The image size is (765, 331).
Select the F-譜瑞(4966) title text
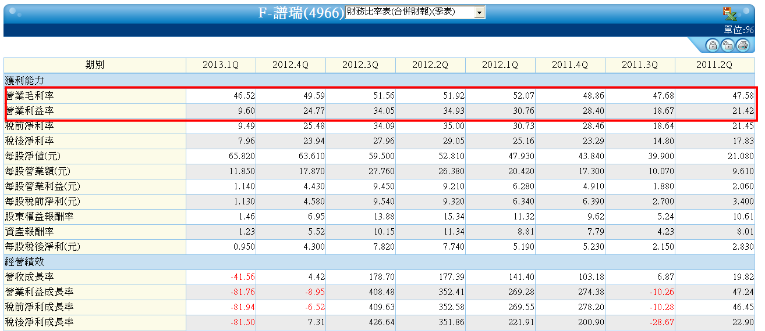(301, 13)
